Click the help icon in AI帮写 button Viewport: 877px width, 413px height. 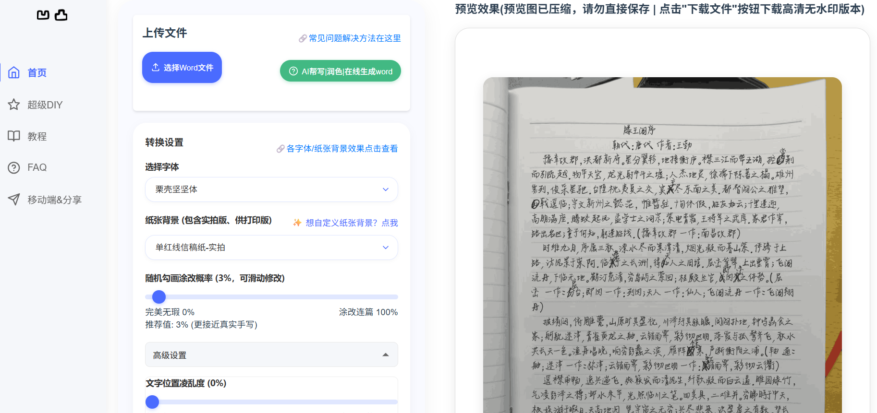[x=293, y=71]
